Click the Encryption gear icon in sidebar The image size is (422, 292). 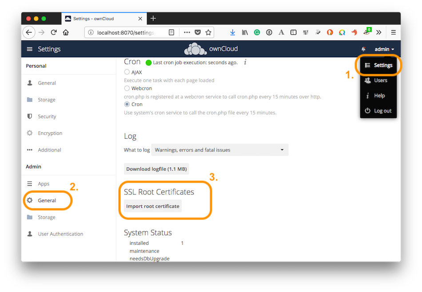coord(30,133)
